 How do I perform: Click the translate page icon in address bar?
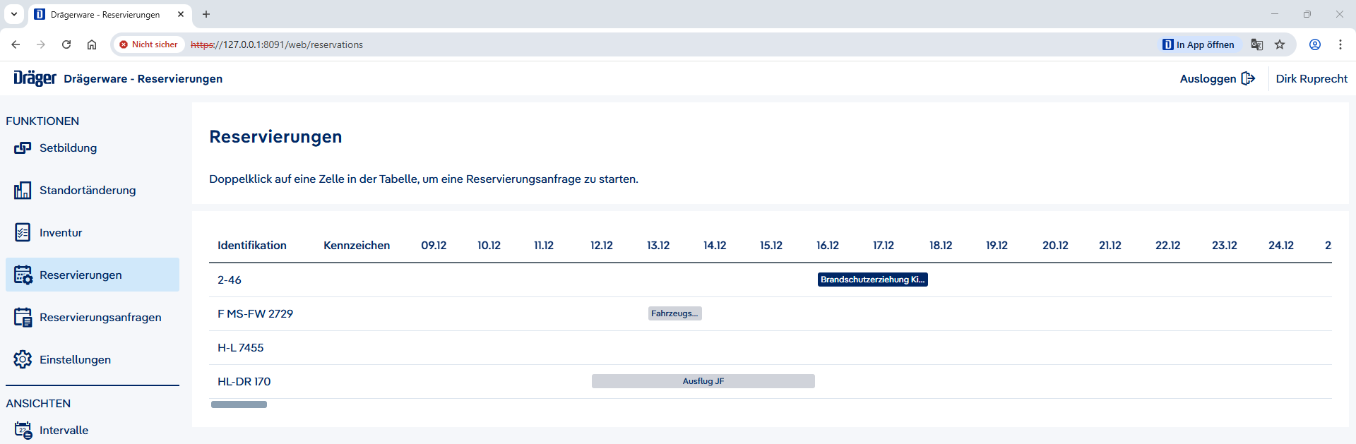coord(1256,44)
